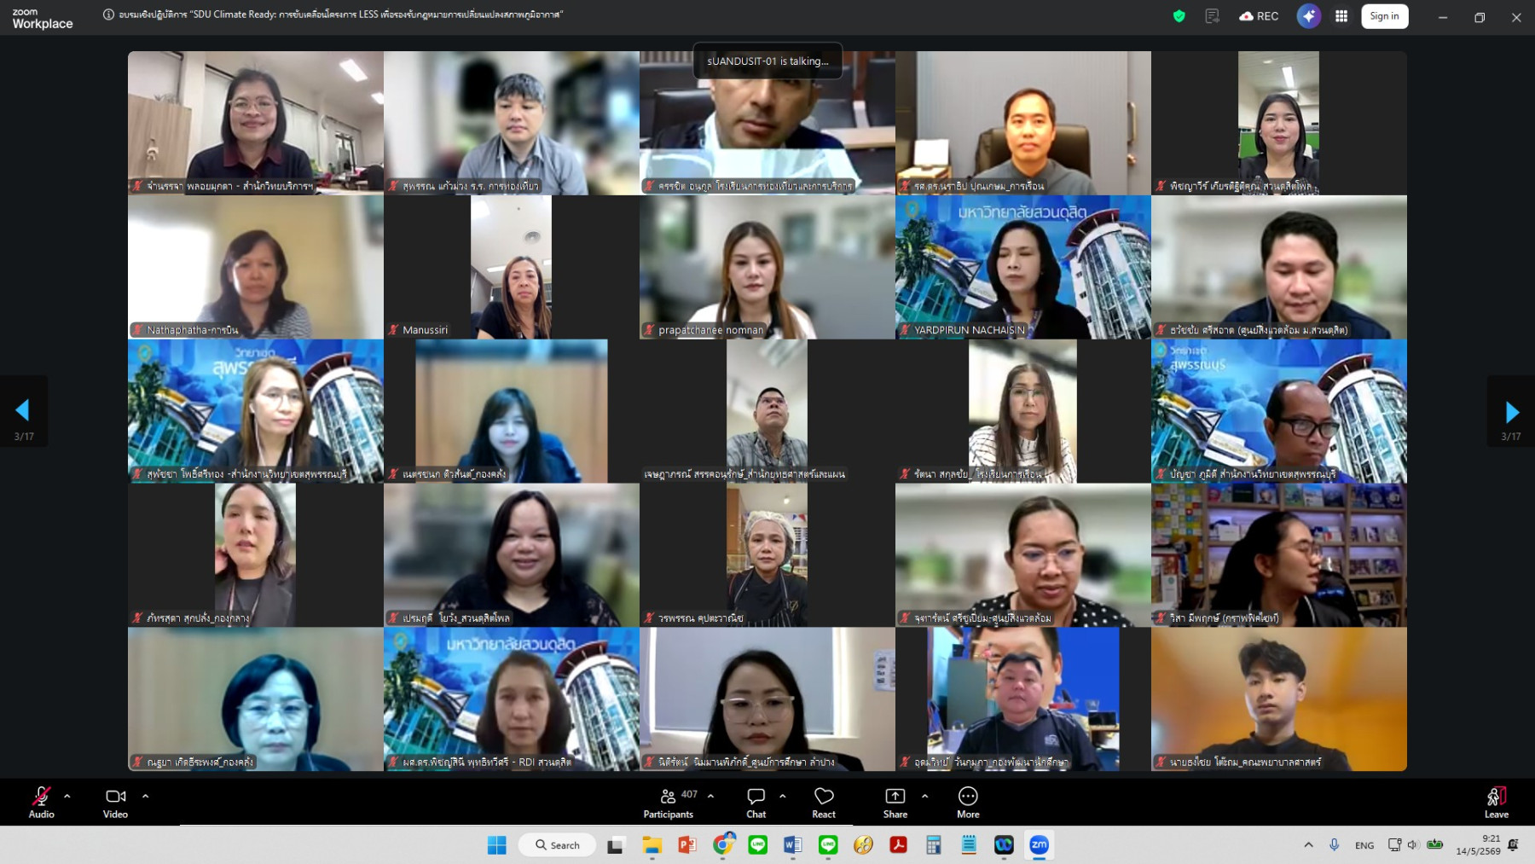Click the cloud REC recording indicator
The image size is (1535, 864).
(1259, 16)
